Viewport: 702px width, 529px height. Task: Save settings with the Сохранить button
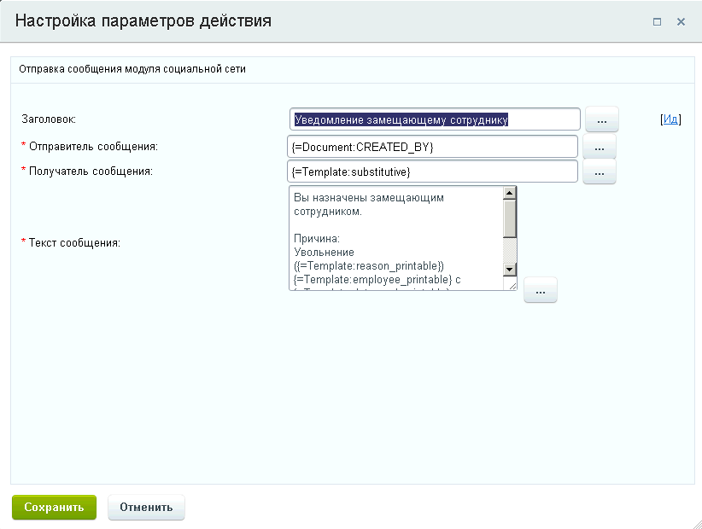tap(54, 507)
